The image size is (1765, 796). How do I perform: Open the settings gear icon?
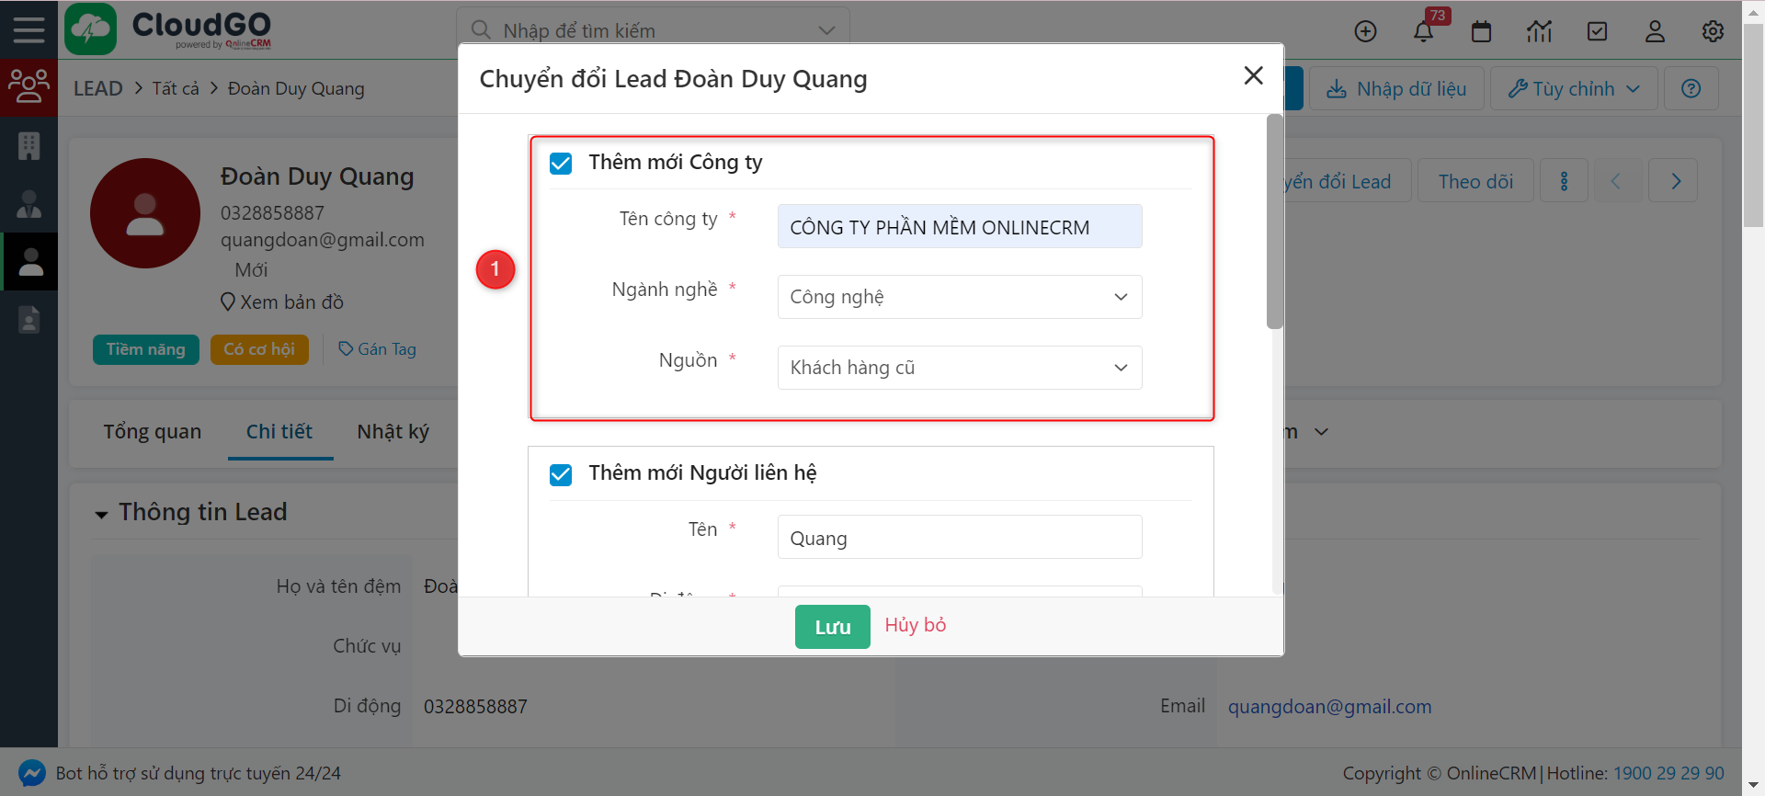coord(1713,31)
